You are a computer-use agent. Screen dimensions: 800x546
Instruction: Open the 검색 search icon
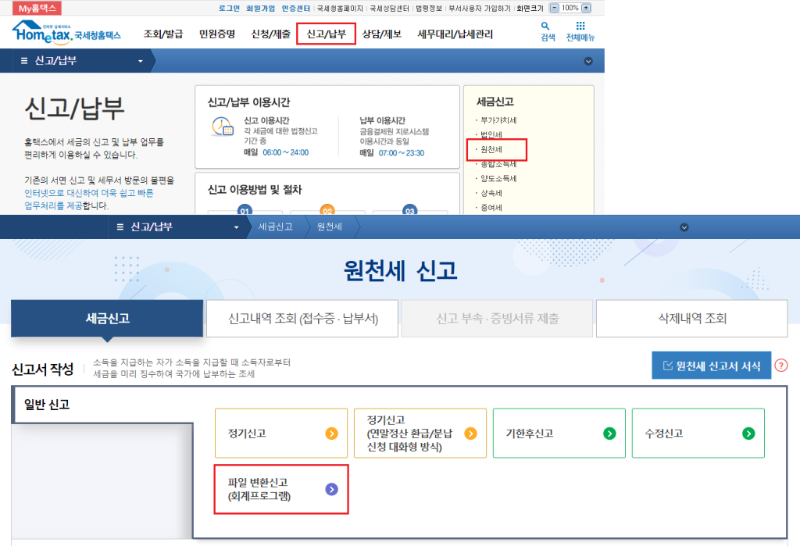[547, 31]
